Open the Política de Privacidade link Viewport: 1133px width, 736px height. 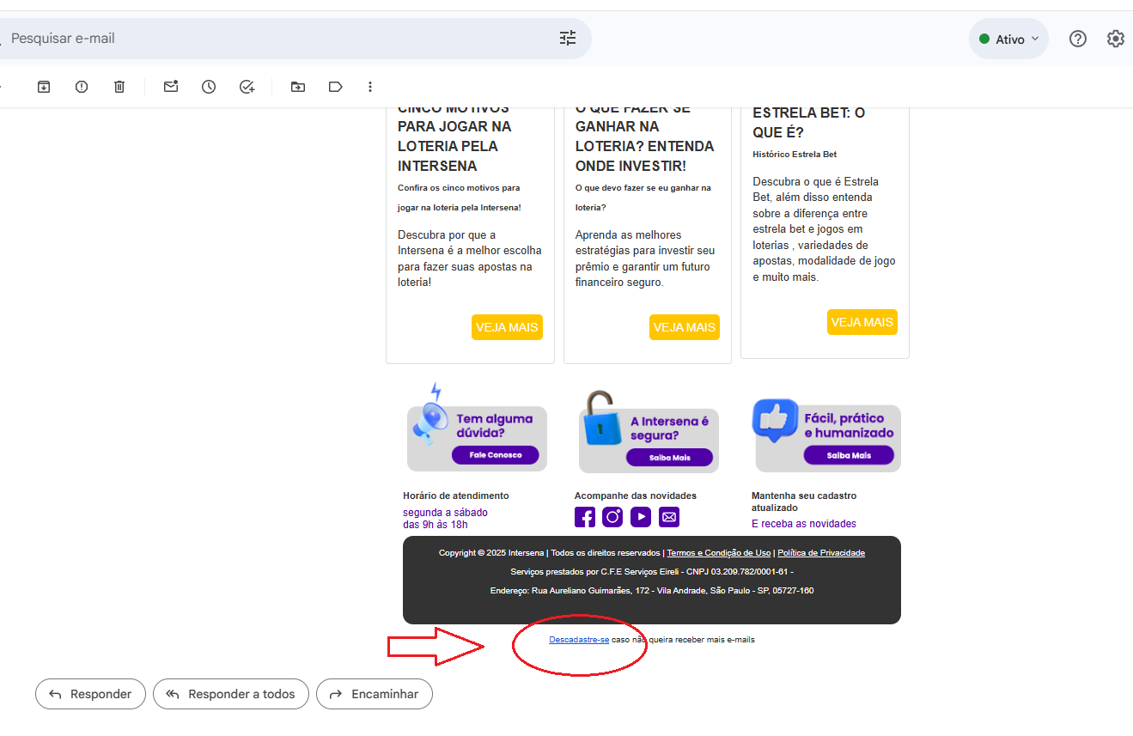820,553
